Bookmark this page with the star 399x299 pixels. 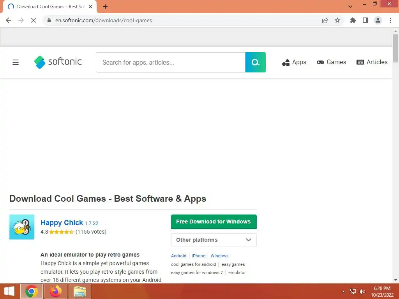coord(337,20)
